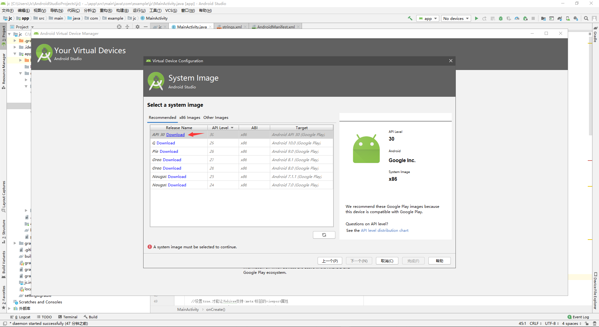Close the Virtual Device Configuration dialog
This screenshot has height=327, width=599.
[450, 61]
